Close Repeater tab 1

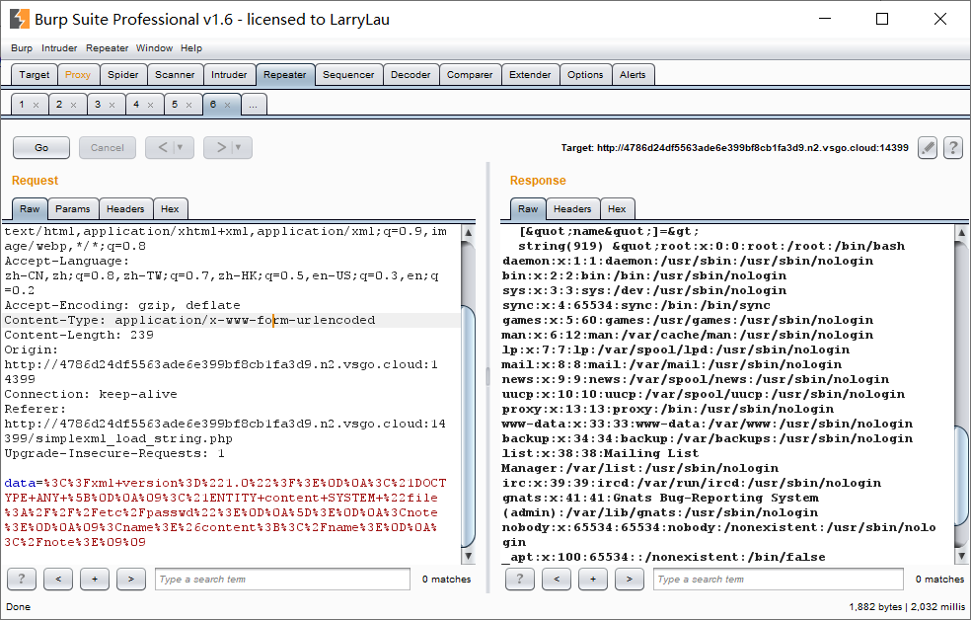[x=36, y=105]
